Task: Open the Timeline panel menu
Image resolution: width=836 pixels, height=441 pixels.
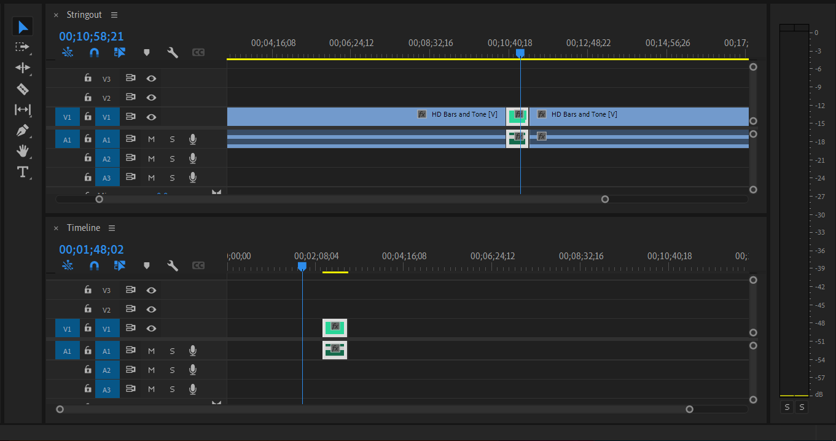Action: [x=112, y=228]
